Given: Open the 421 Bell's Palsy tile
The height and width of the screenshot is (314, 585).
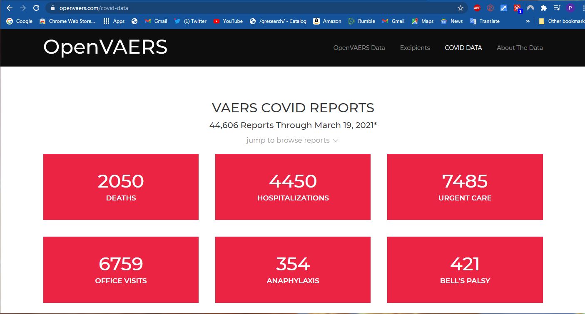Looking at the screenshot, I should [465, 269].
